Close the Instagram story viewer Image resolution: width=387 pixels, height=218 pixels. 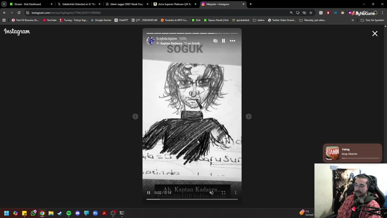(x=375, y=34)
